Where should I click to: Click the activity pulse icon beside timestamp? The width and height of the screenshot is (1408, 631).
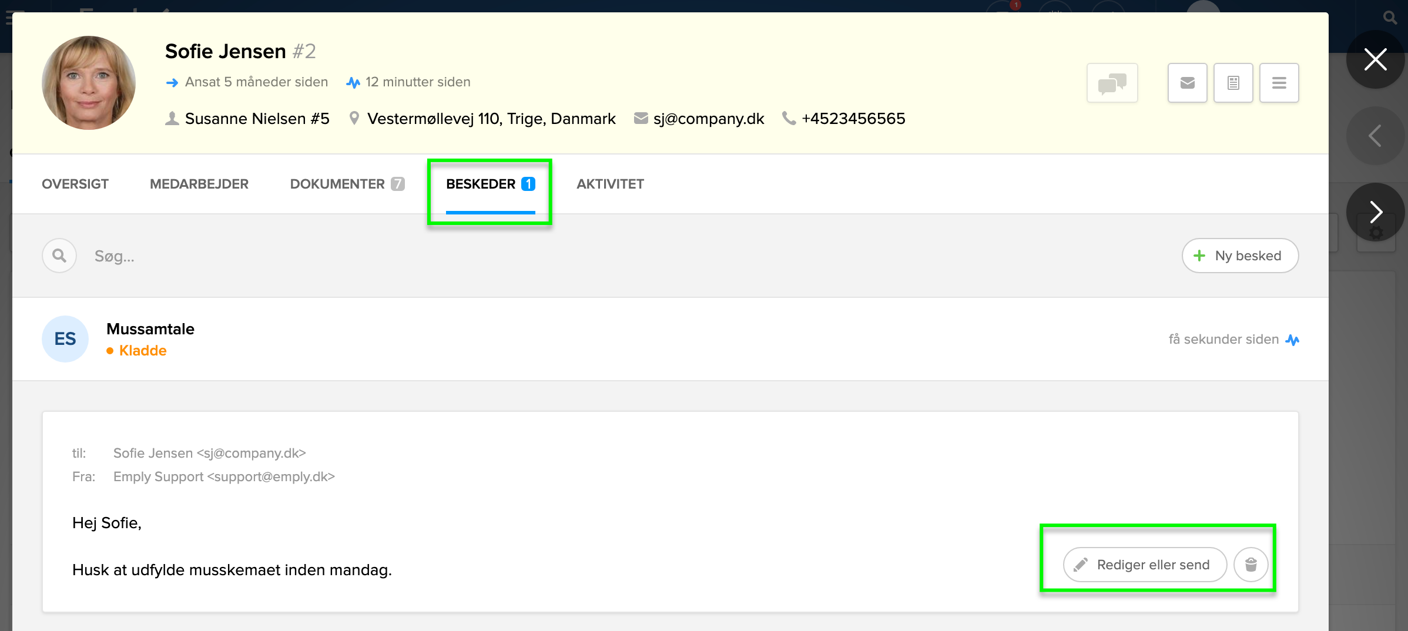coord(1292,340)
